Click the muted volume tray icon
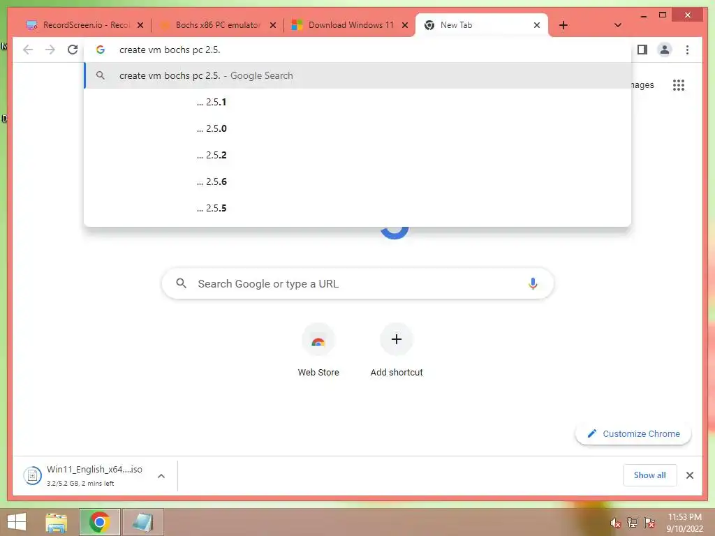The height and width of the screenshot is (536, 715). [615, 523]
